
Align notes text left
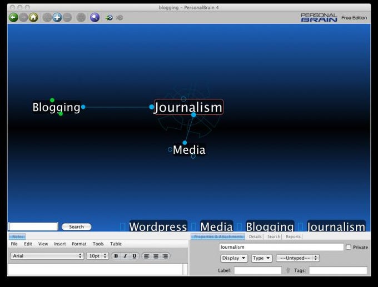point(147,256)
